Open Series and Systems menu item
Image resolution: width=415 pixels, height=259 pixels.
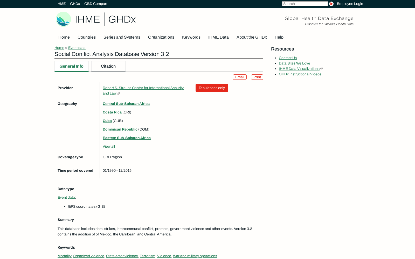[122, 37]
